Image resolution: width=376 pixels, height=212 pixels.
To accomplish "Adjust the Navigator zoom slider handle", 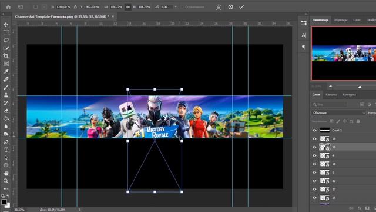I will tap(360, 87).
